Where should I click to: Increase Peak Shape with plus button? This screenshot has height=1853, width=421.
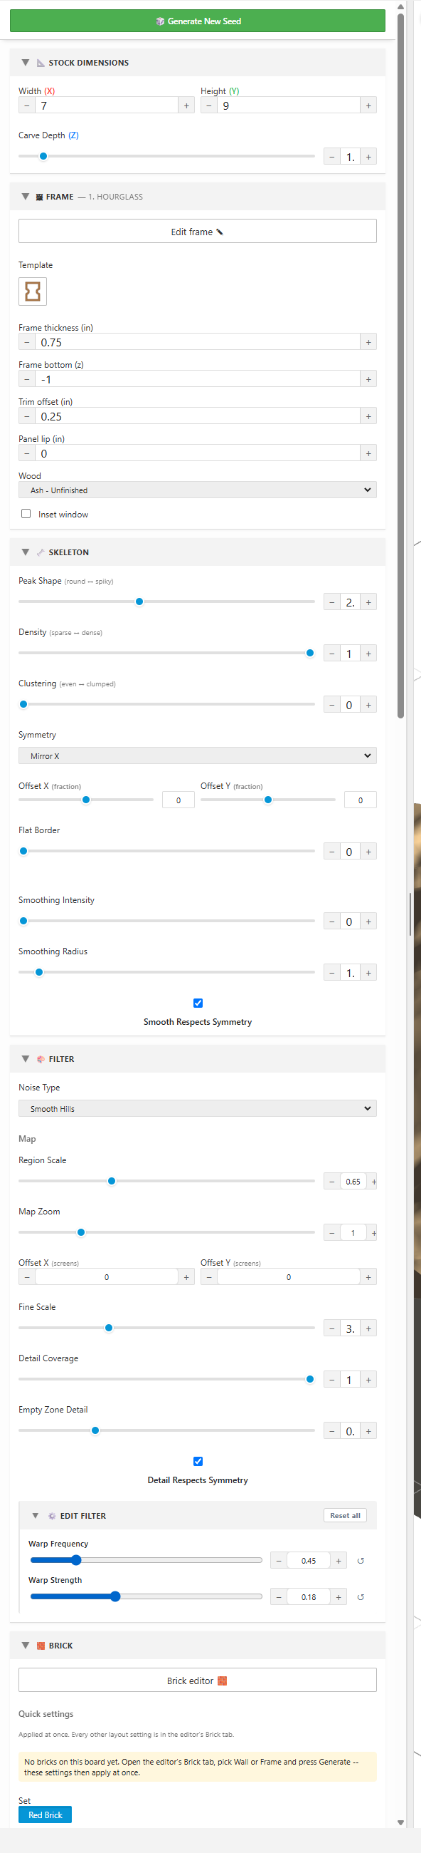pyautogui.click(x=368, y=602)
